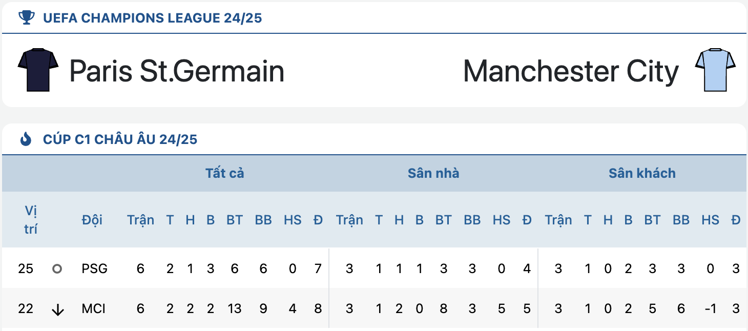This screenshot has width=748, height=331.
Task: Click position 22 in the MCI row
Action: (x=26, y=309)
